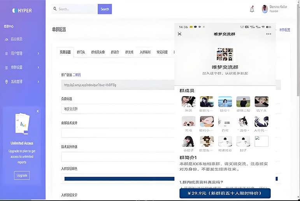Open the 入群福利 tab
This screenshot has width=300, height=201.
click(x=145, y=52)
